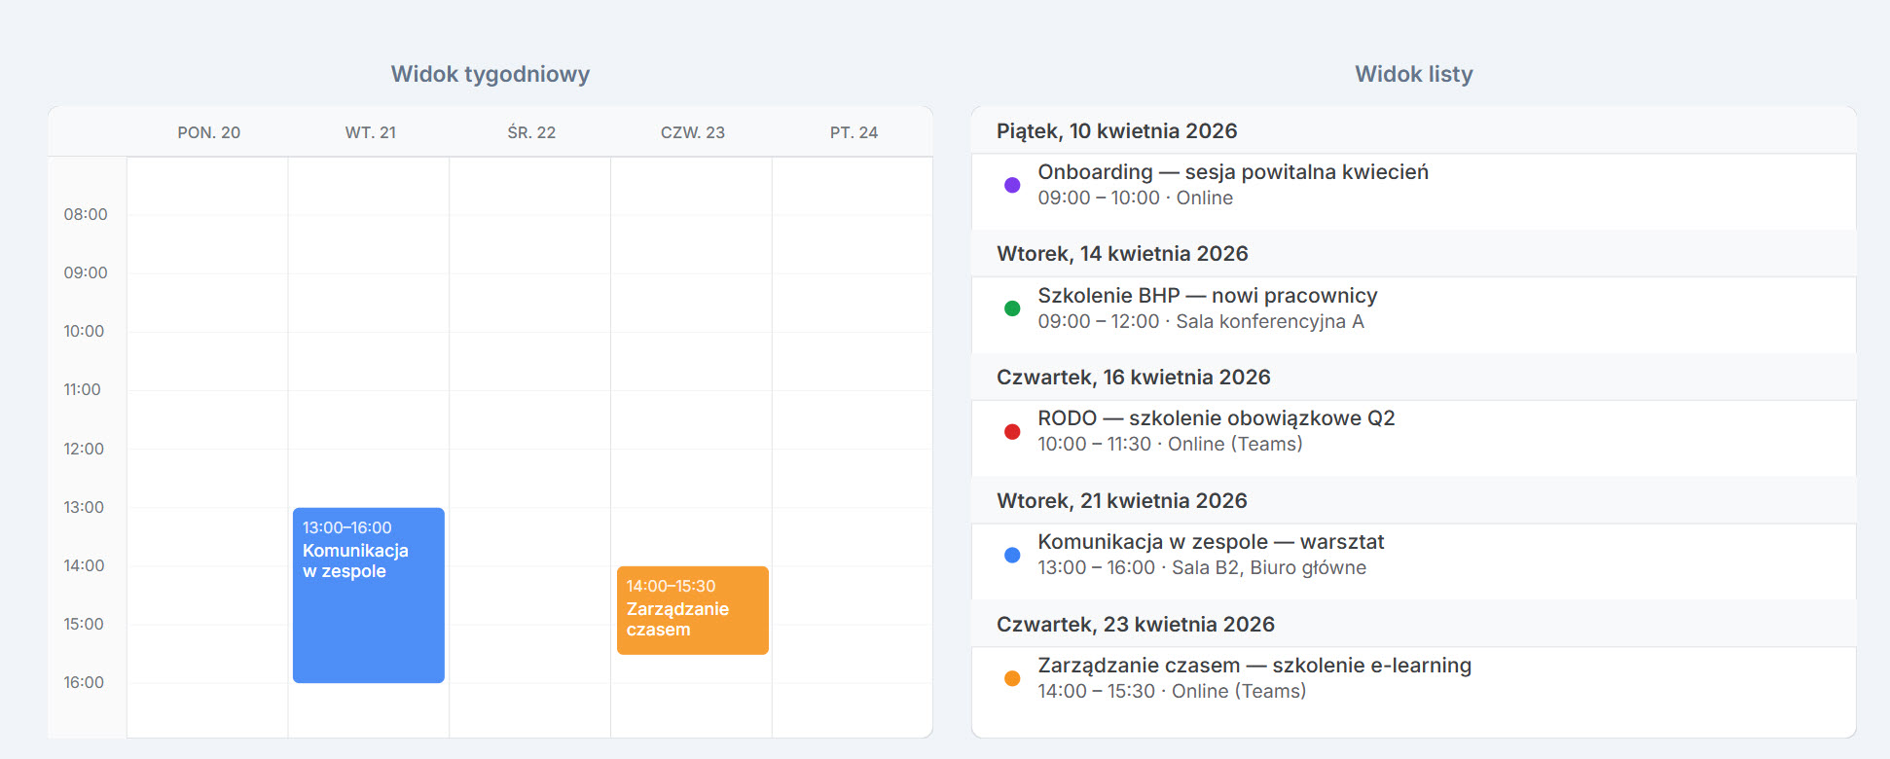Select the CZW. 23 day column header
The image size is (1890, 759).
click(x=692, y=132)
